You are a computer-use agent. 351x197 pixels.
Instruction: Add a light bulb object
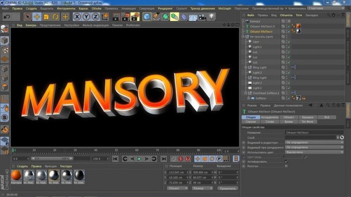pyautogui.click(x=212, y=17)
